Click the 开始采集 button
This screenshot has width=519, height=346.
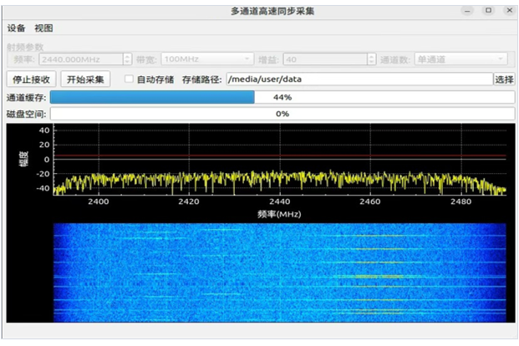coord(86,79)
